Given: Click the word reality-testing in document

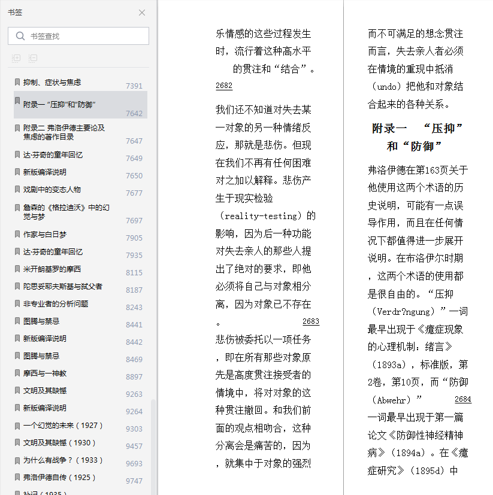Looking at the screenshot, I should [261, 216].
